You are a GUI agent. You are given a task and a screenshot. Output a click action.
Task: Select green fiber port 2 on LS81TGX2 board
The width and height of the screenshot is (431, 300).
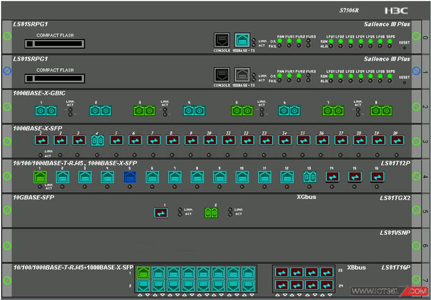click(211, 212)
